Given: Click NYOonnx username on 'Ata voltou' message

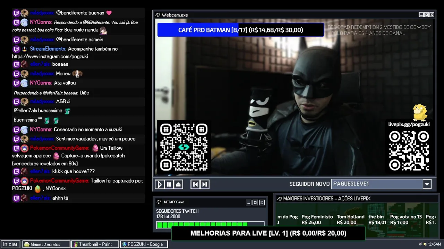Looking at the screenshot, I should (x=41, y=83).
